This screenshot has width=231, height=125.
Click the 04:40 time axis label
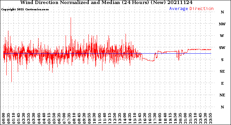pos(44,118)
